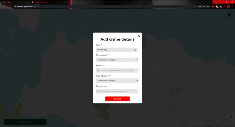
Task: Open the Adobe Acrobat extension icon
Action: coord(213,6)
